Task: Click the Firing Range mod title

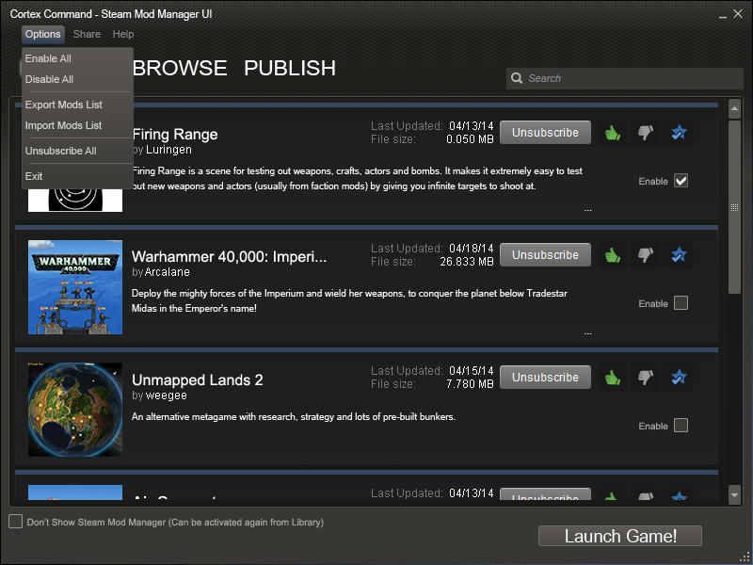Action: pos(175,135)
